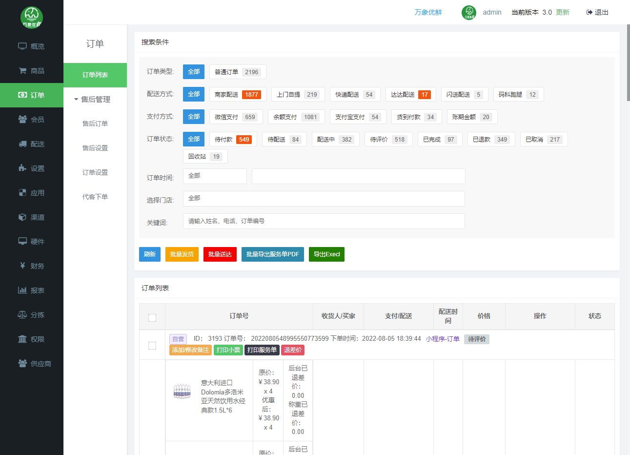
Task: Collapse the 售后管理 submenu
Action: 92,100
